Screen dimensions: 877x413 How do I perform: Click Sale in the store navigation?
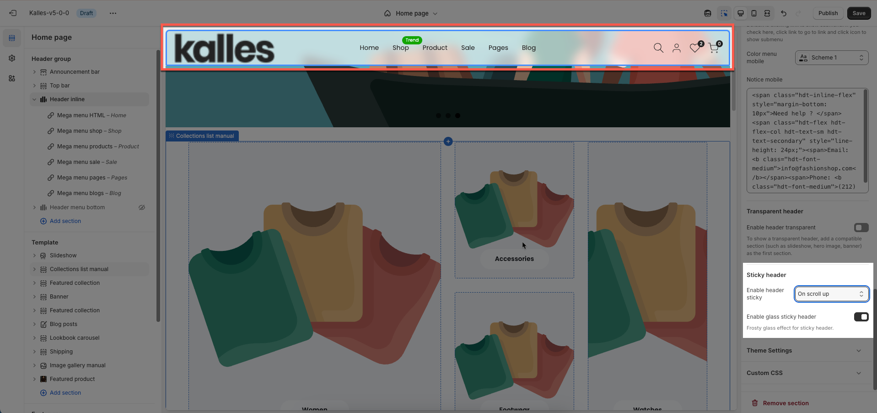click(468, 48)
